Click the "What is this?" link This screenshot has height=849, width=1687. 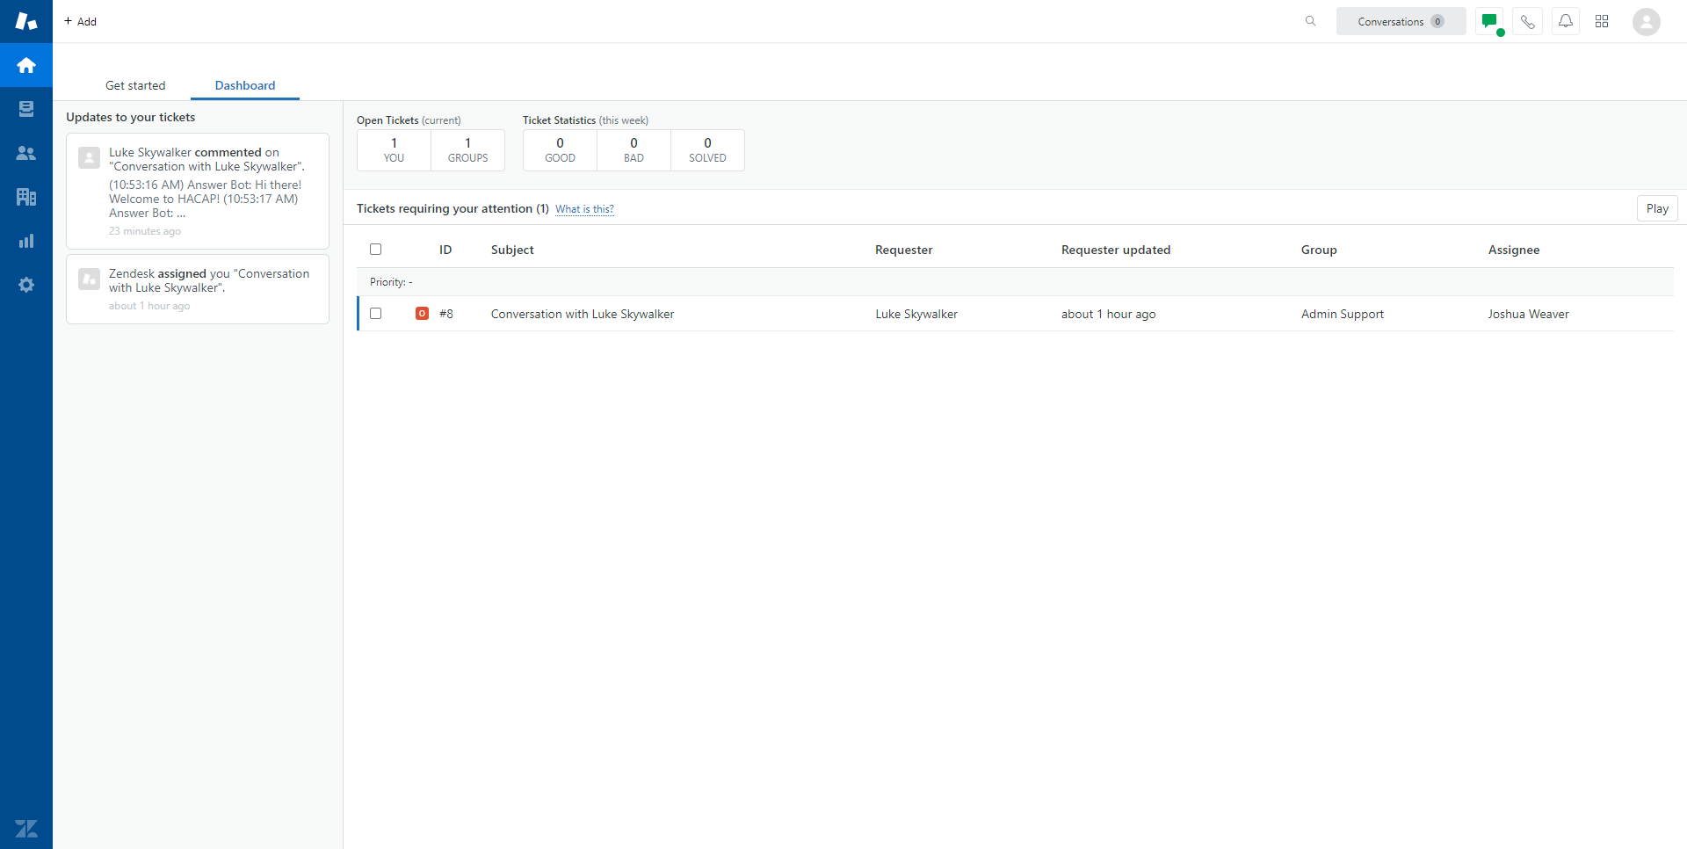click(584, 209)
